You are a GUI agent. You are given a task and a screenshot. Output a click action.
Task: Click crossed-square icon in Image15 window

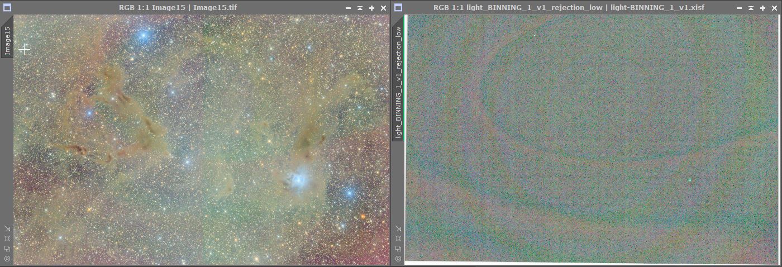[7, 239]
